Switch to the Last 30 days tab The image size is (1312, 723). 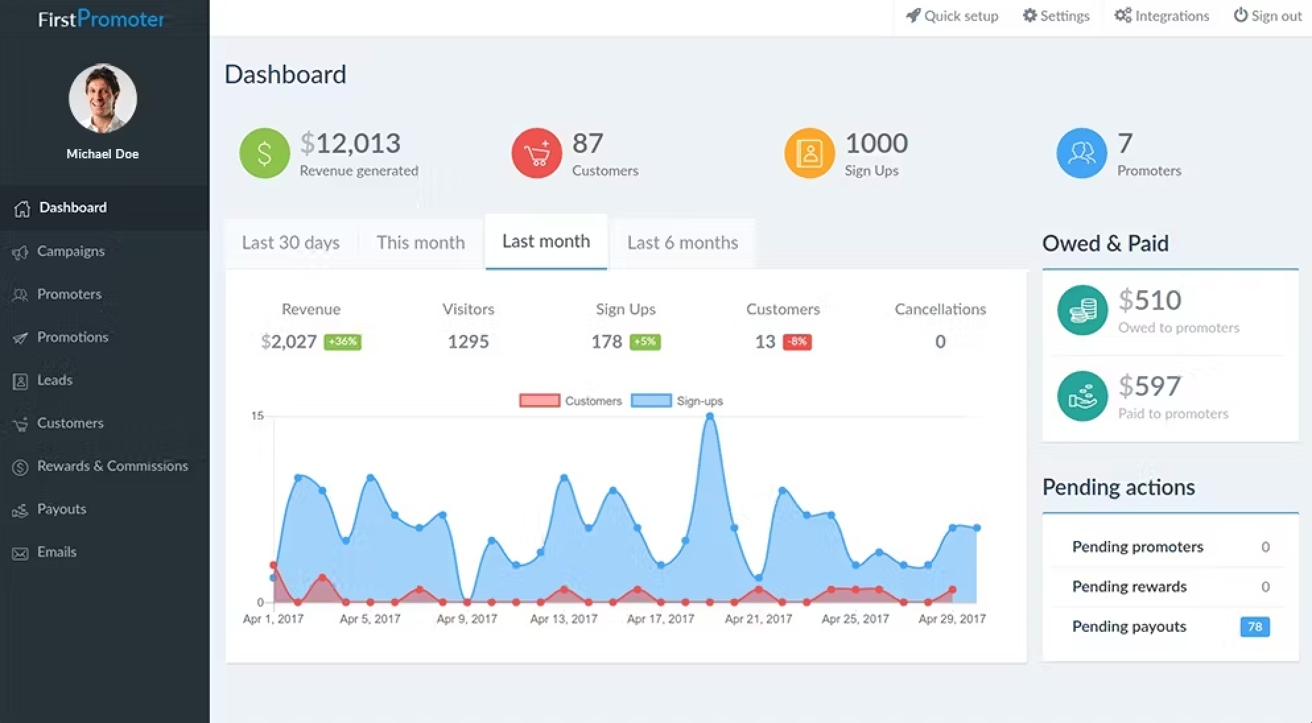pos(290,243)
